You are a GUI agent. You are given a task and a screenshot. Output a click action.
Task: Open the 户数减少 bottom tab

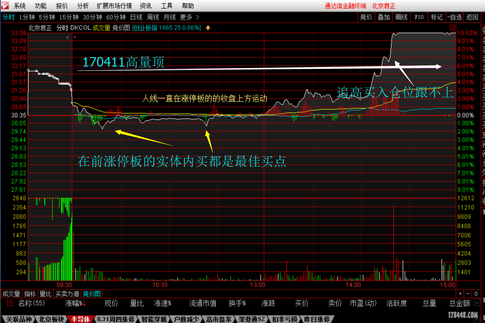coord(187,319)
